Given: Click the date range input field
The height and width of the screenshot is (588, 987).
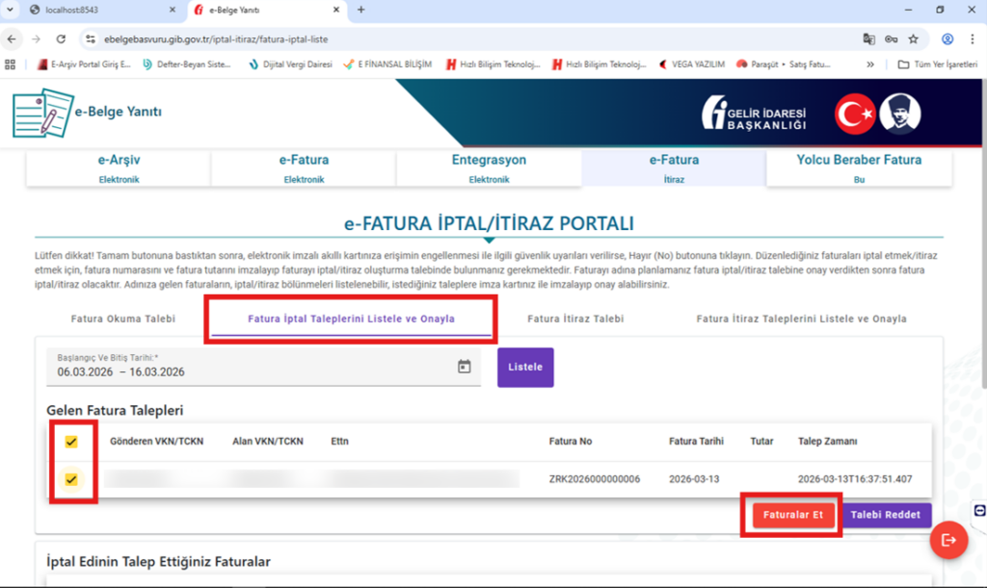Looking at the screenshot, I should click(263, 367).
